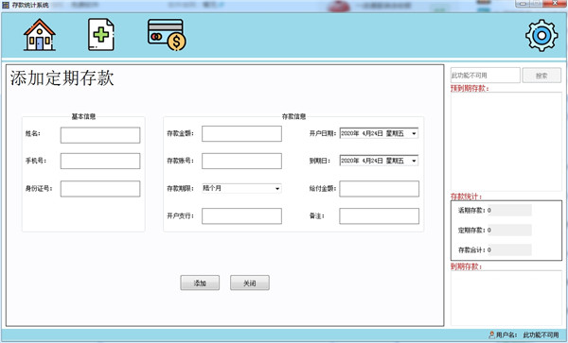Click the 定期存款 value field
Viewport: 568px width, 343px height.
pyautogui.click(x=509, y=230)
